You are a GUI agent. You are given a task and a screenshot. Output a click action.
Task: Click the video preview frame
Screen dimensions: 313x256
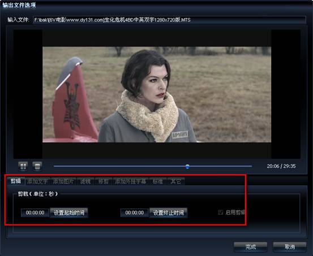tap(157, 94)
